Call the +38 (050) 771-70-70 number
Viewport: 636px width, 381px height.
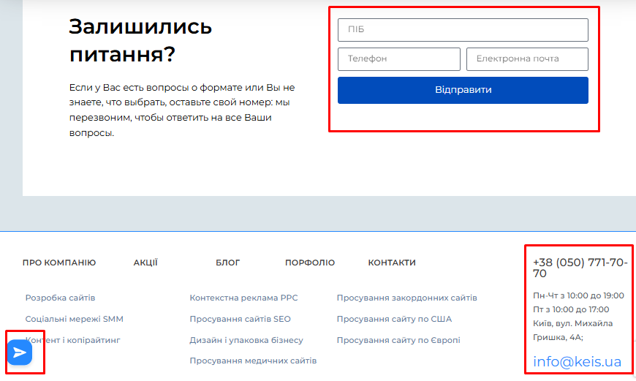[x=580, y=268]
